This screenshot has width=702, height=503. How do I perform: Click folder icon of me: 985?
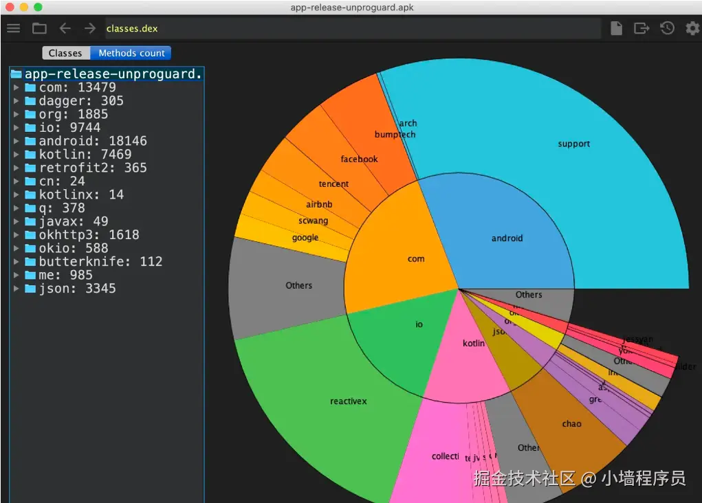[30, 276]
